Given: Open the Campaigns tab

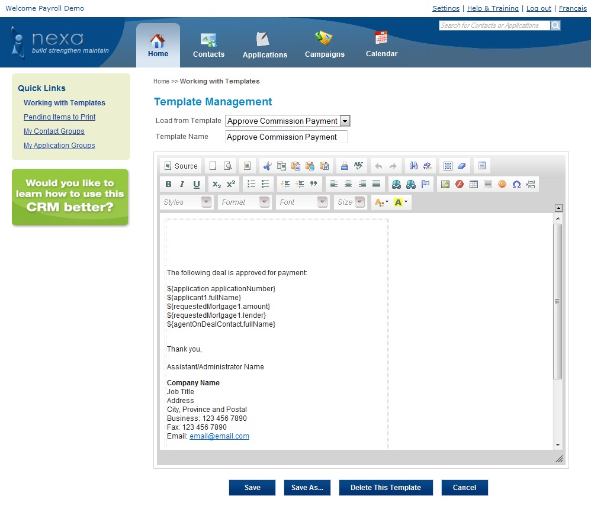Looking at the screenshot, I should point(325,46).
